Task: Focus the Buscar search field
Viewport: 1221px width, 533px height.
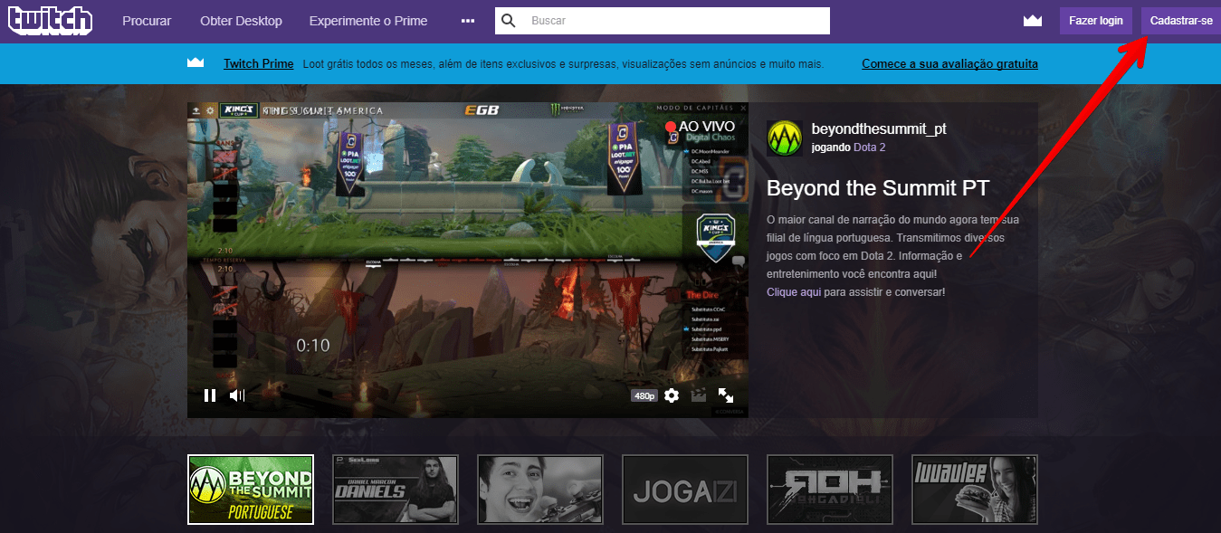Action: pyautogui.click(x=662, y=21)
